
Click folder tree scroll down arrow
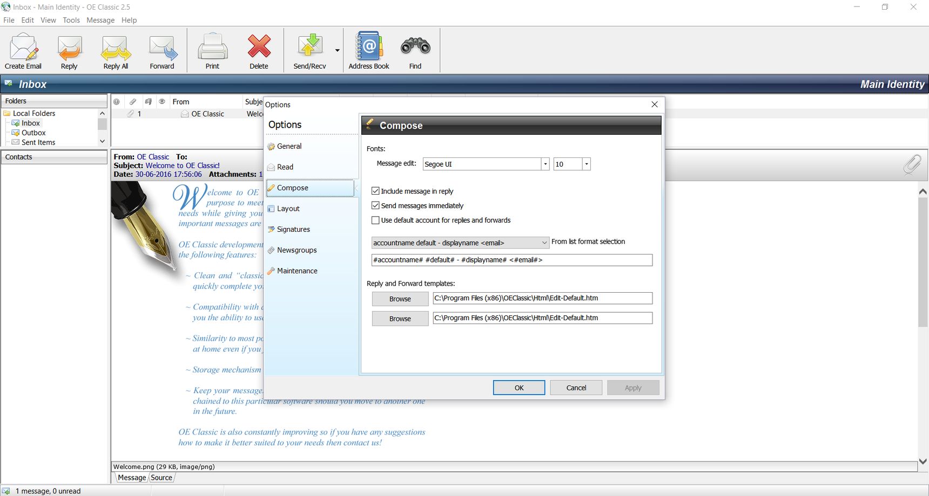[102, 141]
